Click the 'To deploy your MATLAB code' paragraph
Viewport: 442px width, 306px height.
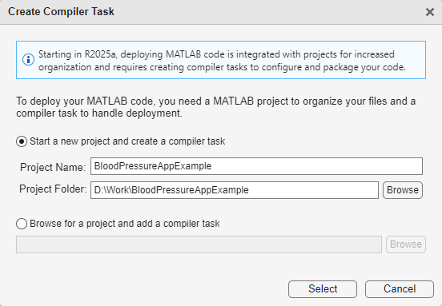pyautogui.click(x=215, y=107)
